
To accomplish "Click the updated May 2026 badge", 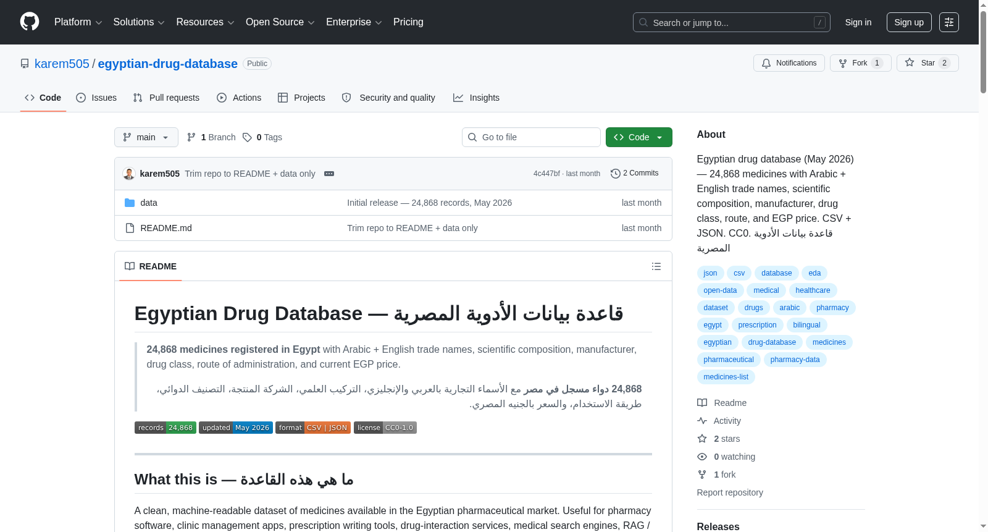I will tap(236, 428).
